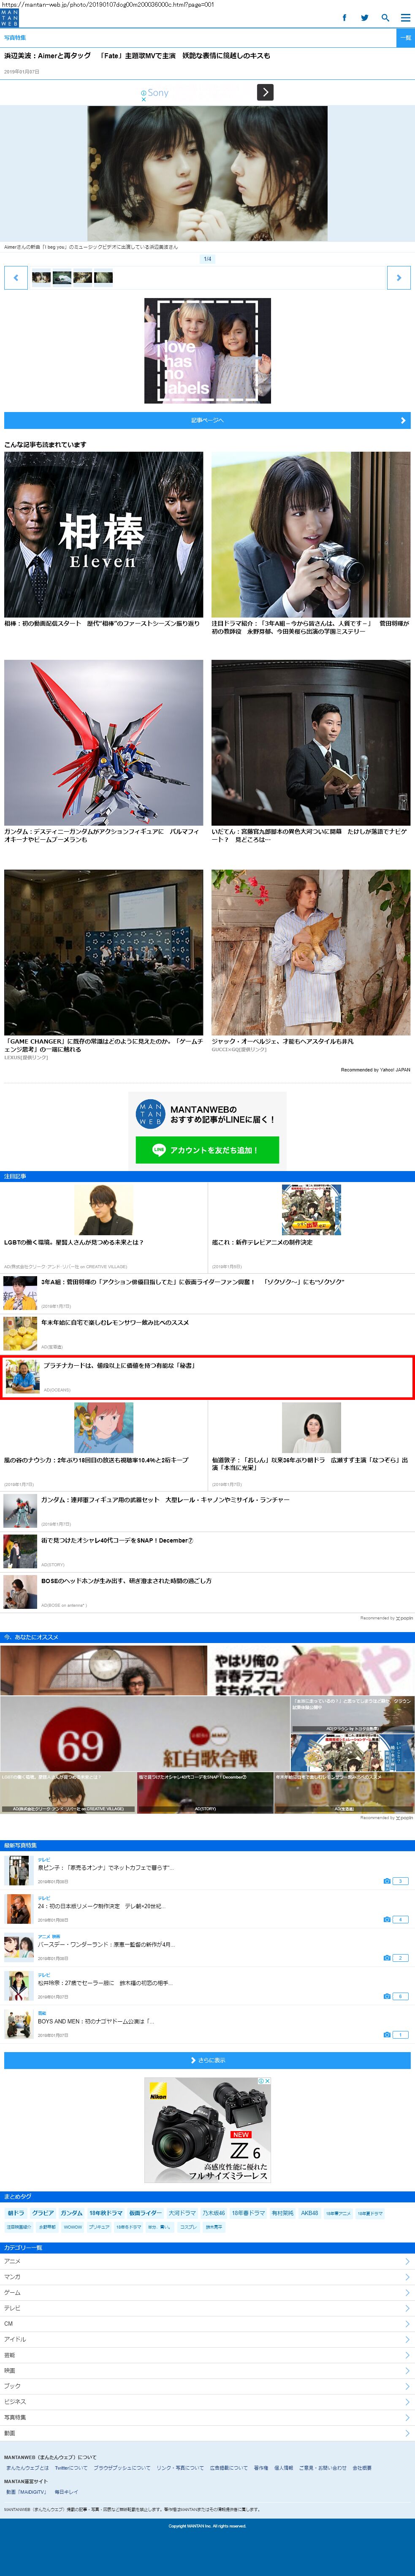Open BOSEのヘッドホン sponsored article

point(126,1580)
